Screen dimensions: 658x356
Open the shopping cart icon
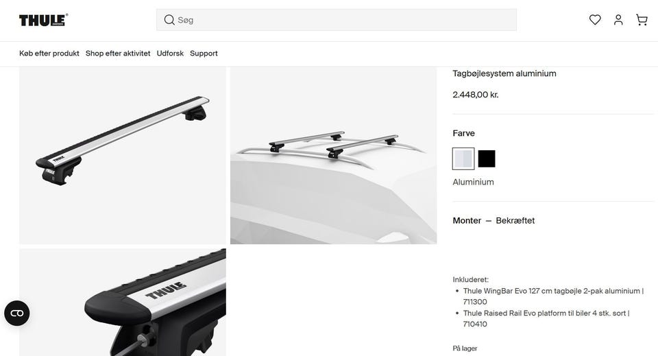642,20
